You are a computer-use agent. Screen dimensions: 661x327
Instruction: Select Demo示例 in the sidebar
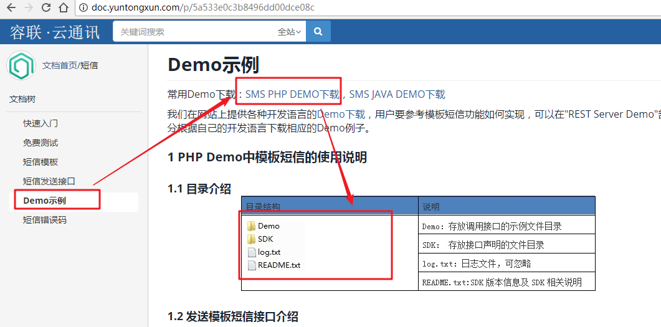coord(44,201)
